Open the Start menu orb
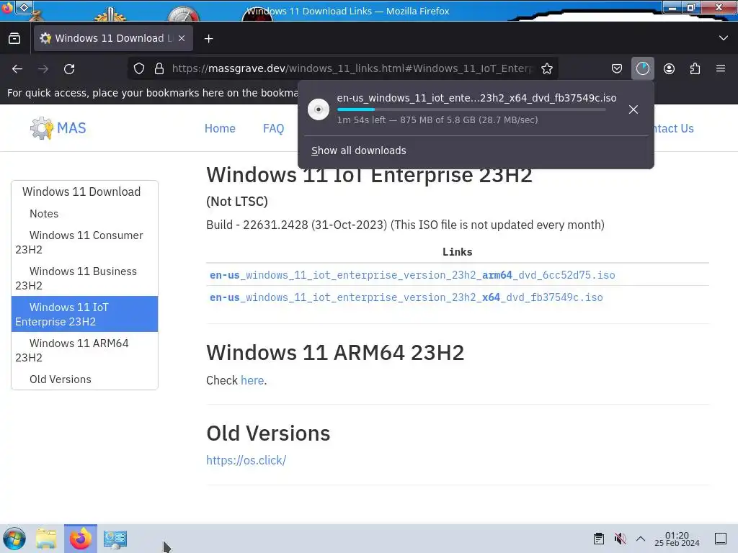This screenshot has height=553, width=738. [14, 539]
